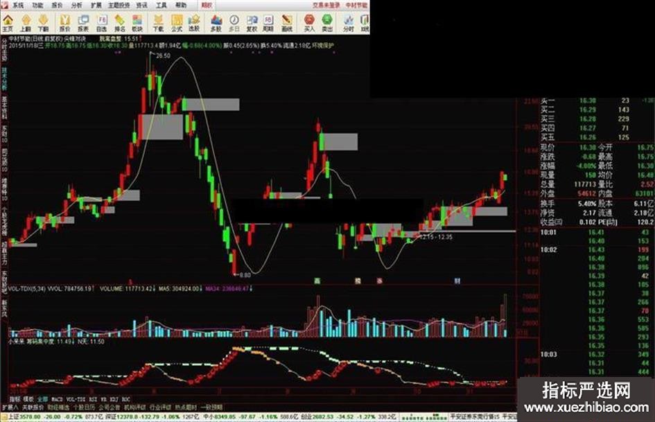The width and height of the screenshot is (655, 422).
Task: Click the red 买入 buy icon
Action: point(309,23)
